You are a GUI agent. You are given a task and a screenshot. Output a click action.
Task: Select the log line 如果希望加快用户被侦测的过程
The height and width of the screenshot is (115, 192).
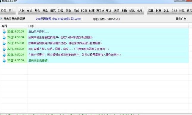pos(65,43)
